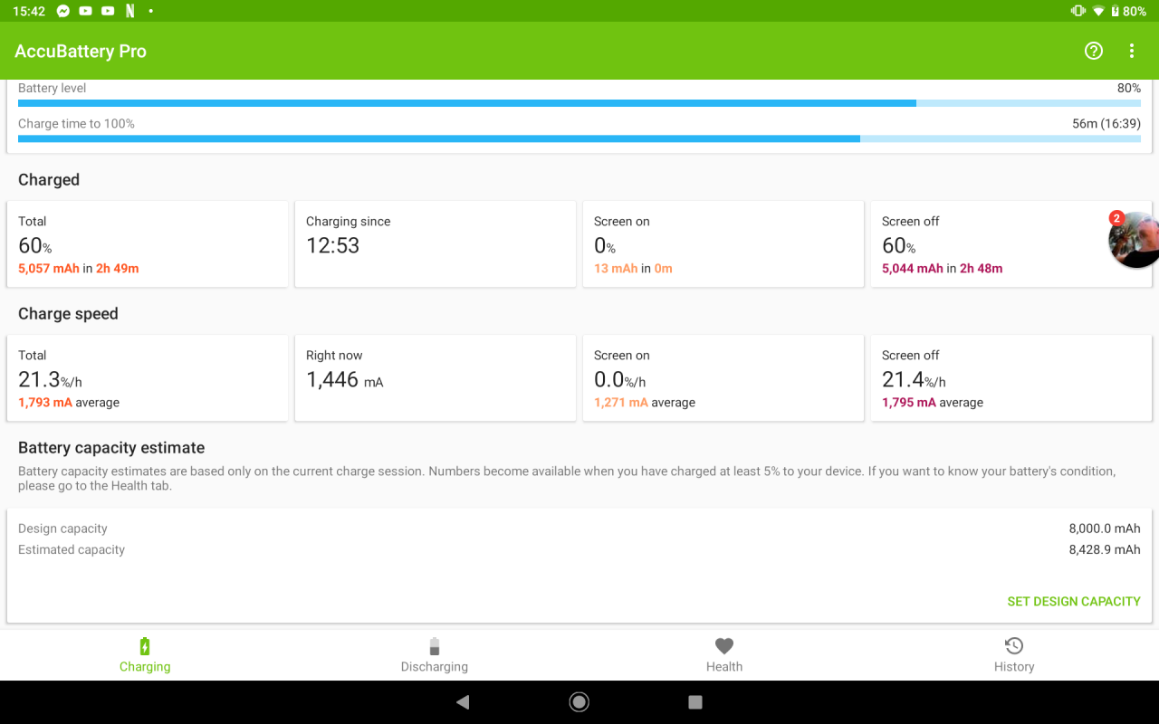This screenshot has height=724, width=1159.
Task: Tap the Charged section heading
Action: click(49, 180)
